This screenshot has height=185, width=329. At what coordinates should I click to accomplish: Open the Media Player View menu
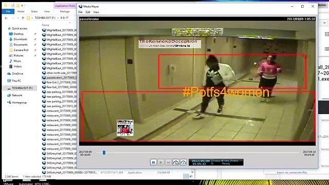[x=96, y=12]
